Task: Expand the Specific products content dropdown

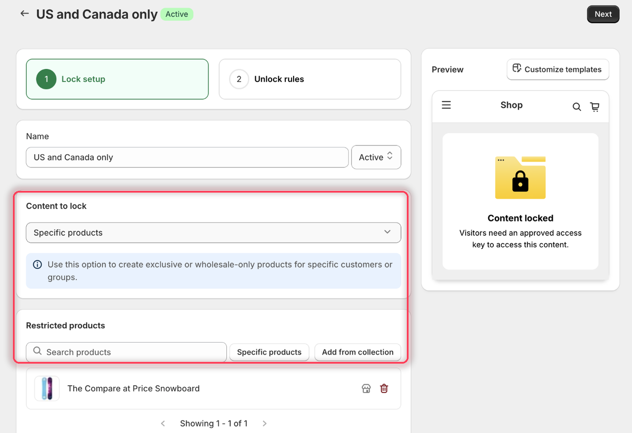Action: 213,233
